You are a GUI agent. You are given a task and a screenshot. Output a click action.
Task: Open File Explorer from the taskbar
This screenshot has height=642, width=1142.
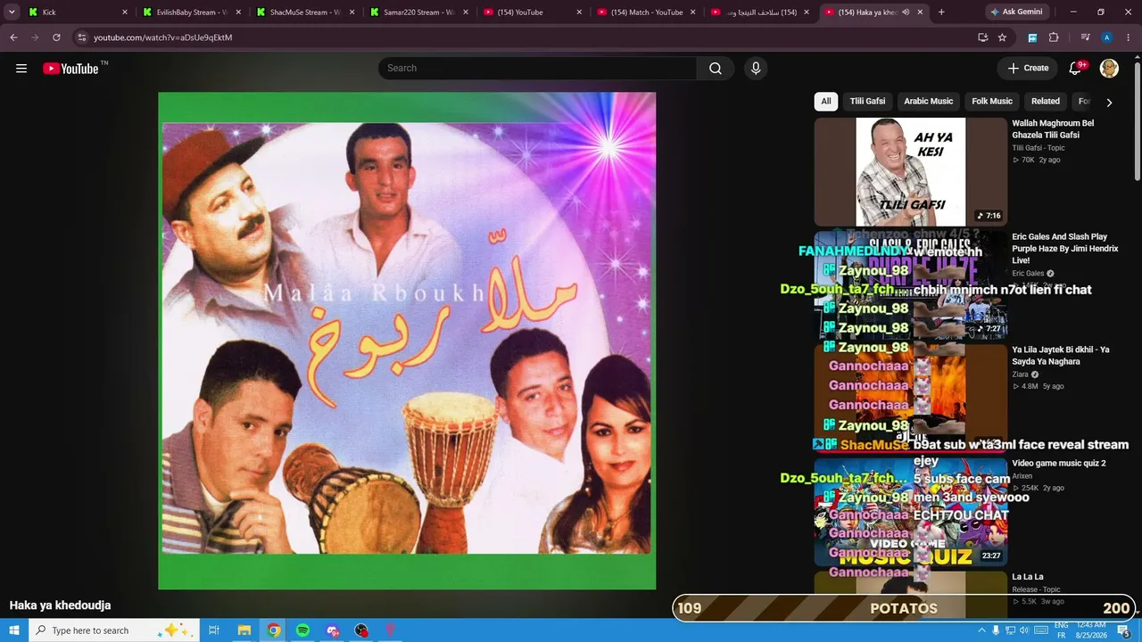click(244, 630)
